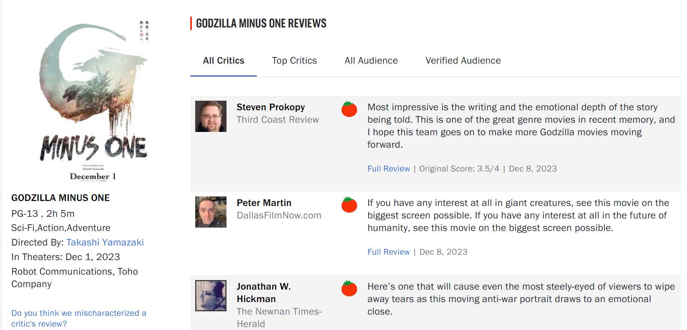Select the All Critics tab
The width and height of the screenshot is (687, 330).
click(224, 61)
